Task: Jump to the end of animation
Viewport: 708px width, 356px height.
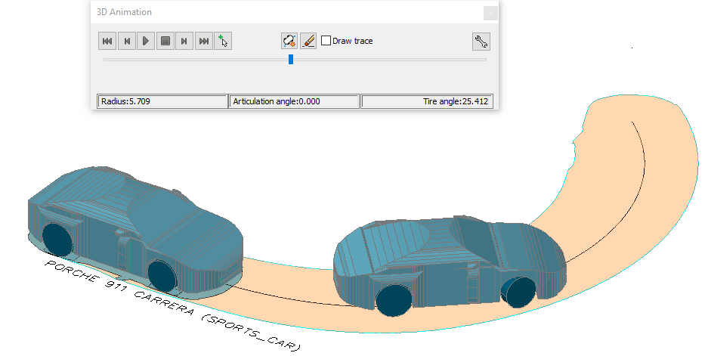Action: pyautogui.click(x=203, y=42)
